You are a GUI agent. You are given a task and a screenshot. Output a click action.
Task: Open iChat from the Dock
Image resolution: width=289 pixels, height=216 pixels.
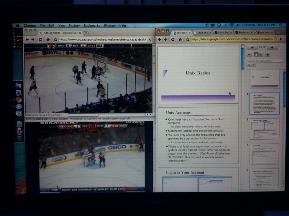click(19, 107)
